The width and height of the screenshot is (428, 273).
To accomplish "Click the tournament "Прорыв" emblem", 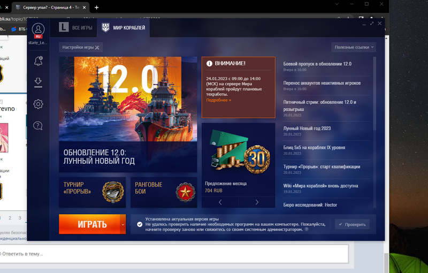I will (x=112, y=191).
